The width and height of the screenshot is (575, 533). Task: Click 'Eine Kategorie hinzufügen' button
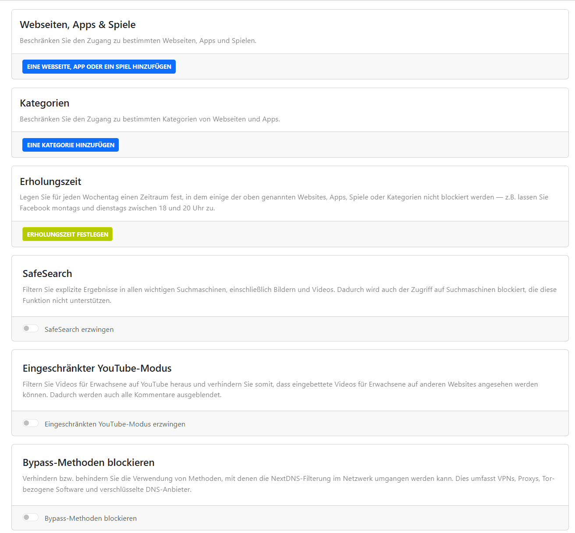(x=71, y=145)
